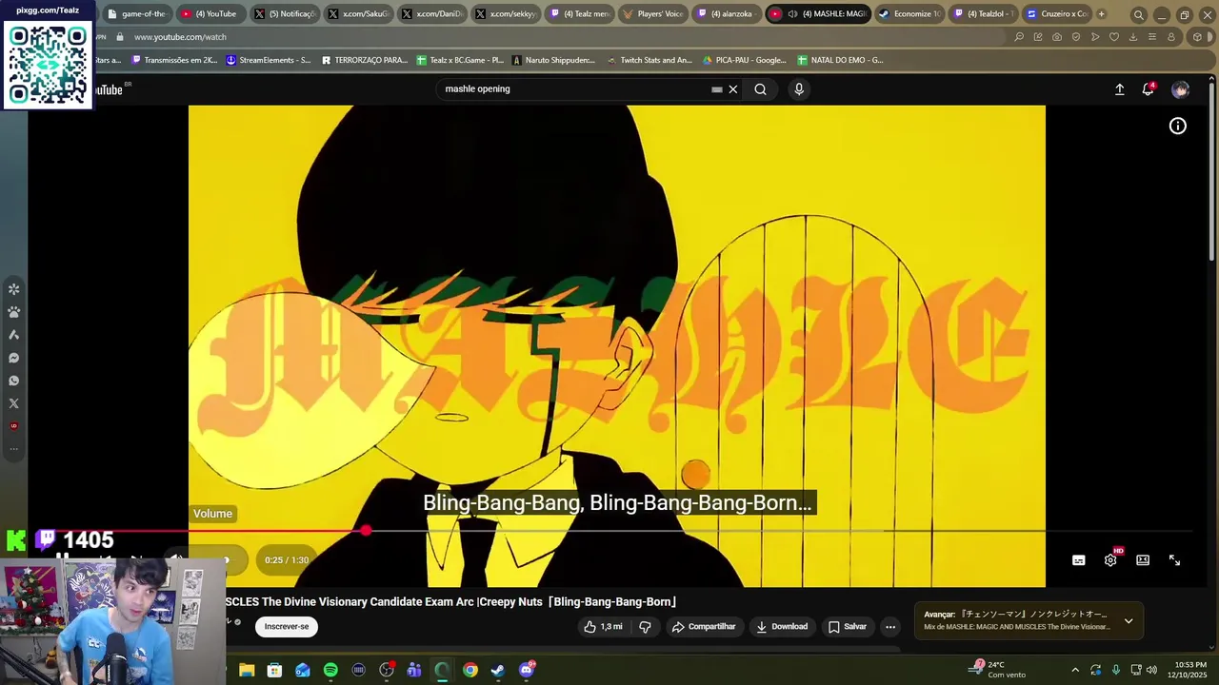Image resolution: width=1219 pixels, height=685 pixels.
Task: Open YouTube notifications bell
Action: [x=1149, y=89]
